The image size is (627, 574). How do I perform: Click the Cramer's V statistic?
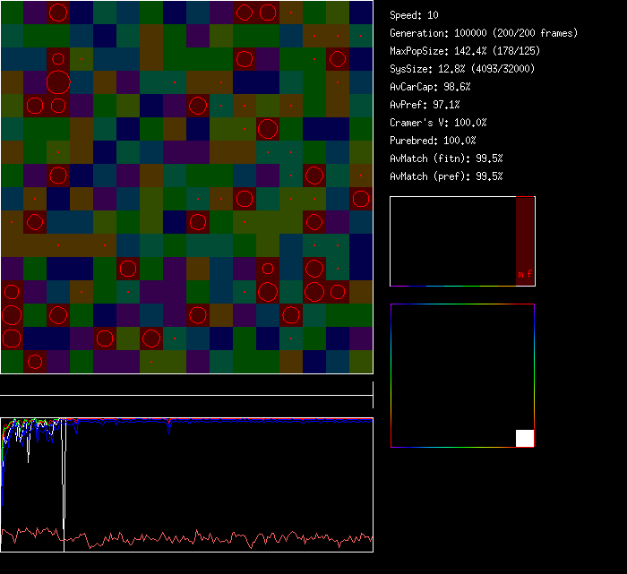[438, 123]
